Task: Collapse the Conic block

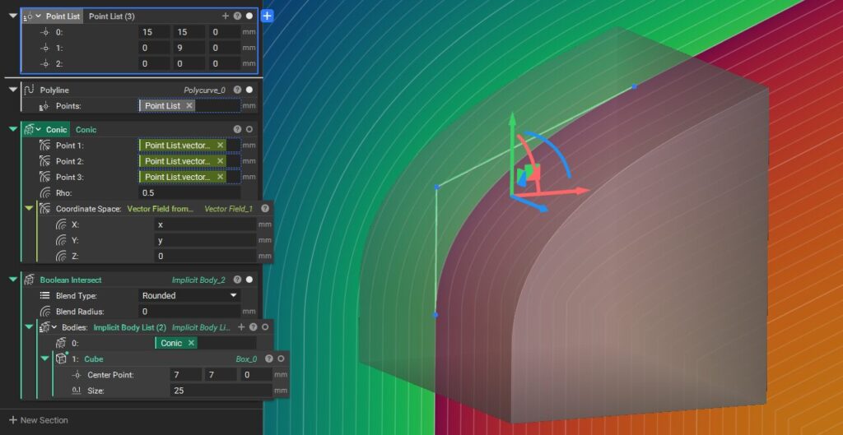Action: (12, 130)
